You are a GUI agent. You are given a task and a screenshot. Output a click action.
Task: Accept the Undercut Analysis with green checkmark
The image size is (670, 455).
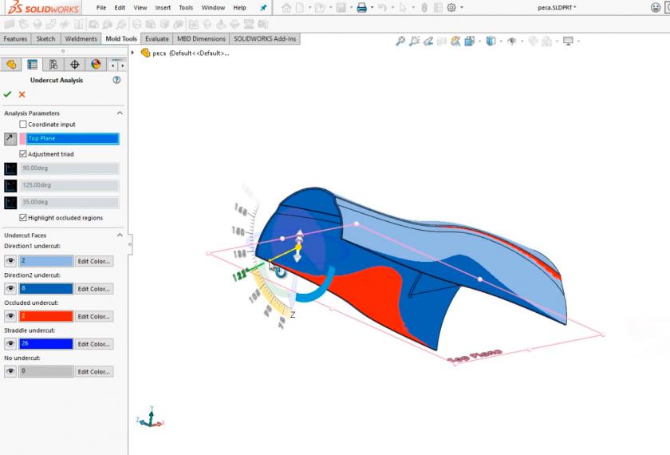[x=8, y=94]
